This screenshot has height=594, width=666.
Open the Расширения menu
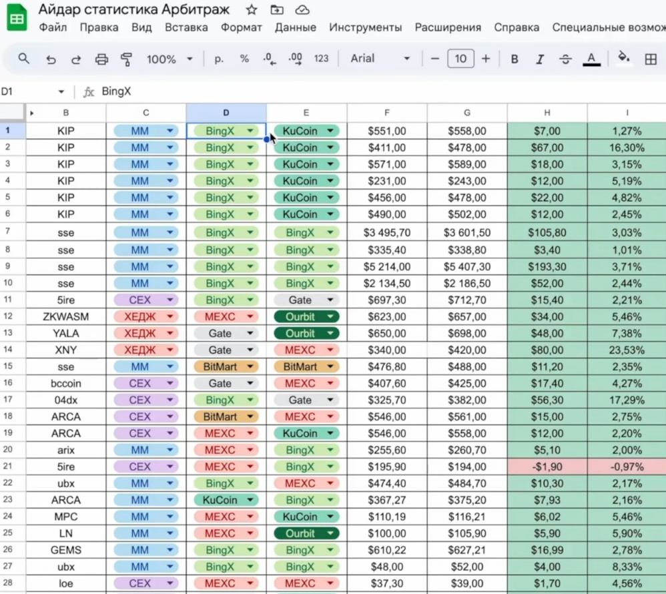[x=448, y=27]
